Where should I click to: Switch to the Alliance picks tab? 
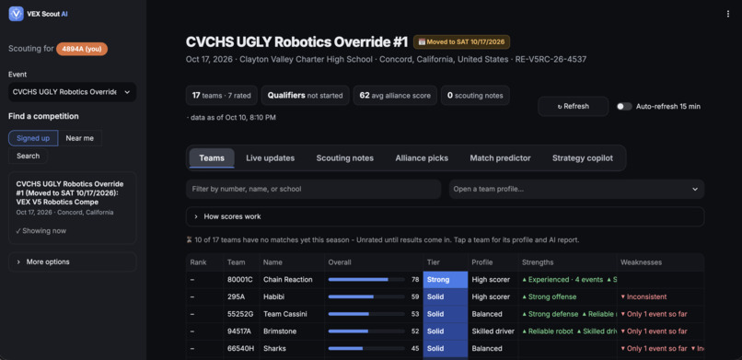click(x=422, y=158)
